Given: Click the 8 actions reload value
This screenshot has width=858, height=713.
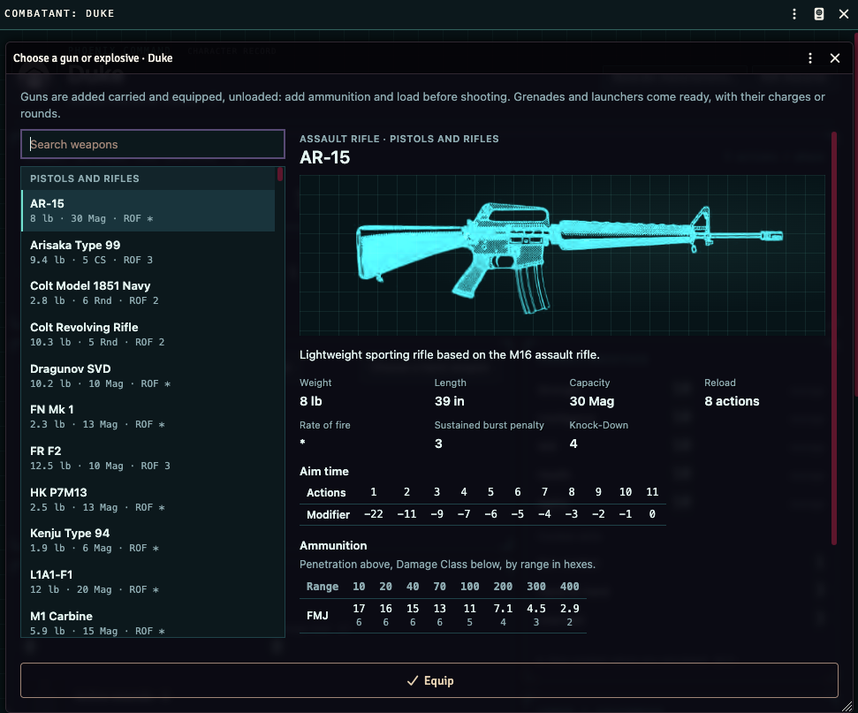Looking at the screenshot, I should 732,401.
